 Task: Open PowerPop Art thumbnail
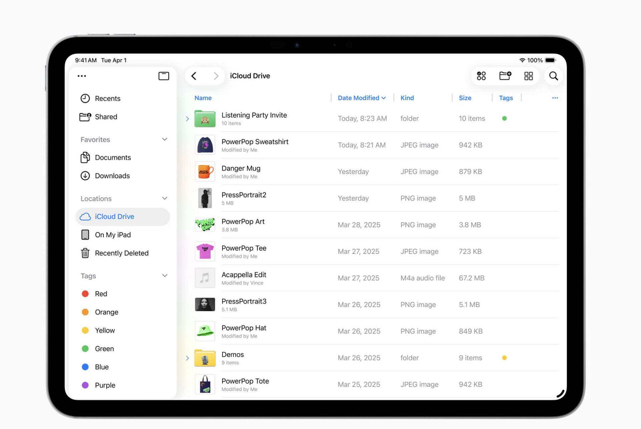point(205,225)
